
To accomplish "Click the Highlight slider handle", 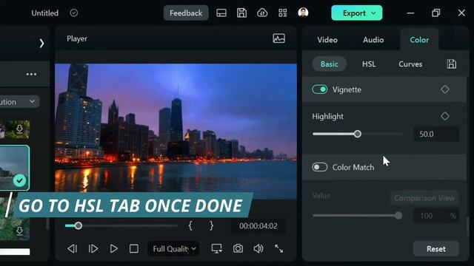I will (357, 134).
